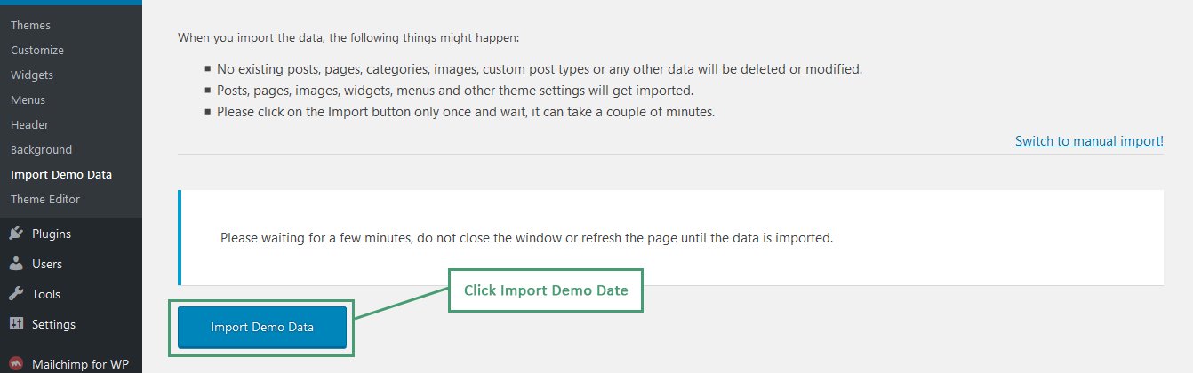Image resolution: width=1193 pixels, height=373 pixels.
Task: Open Customize in the Appearance submenu
Action: (37, 50)
